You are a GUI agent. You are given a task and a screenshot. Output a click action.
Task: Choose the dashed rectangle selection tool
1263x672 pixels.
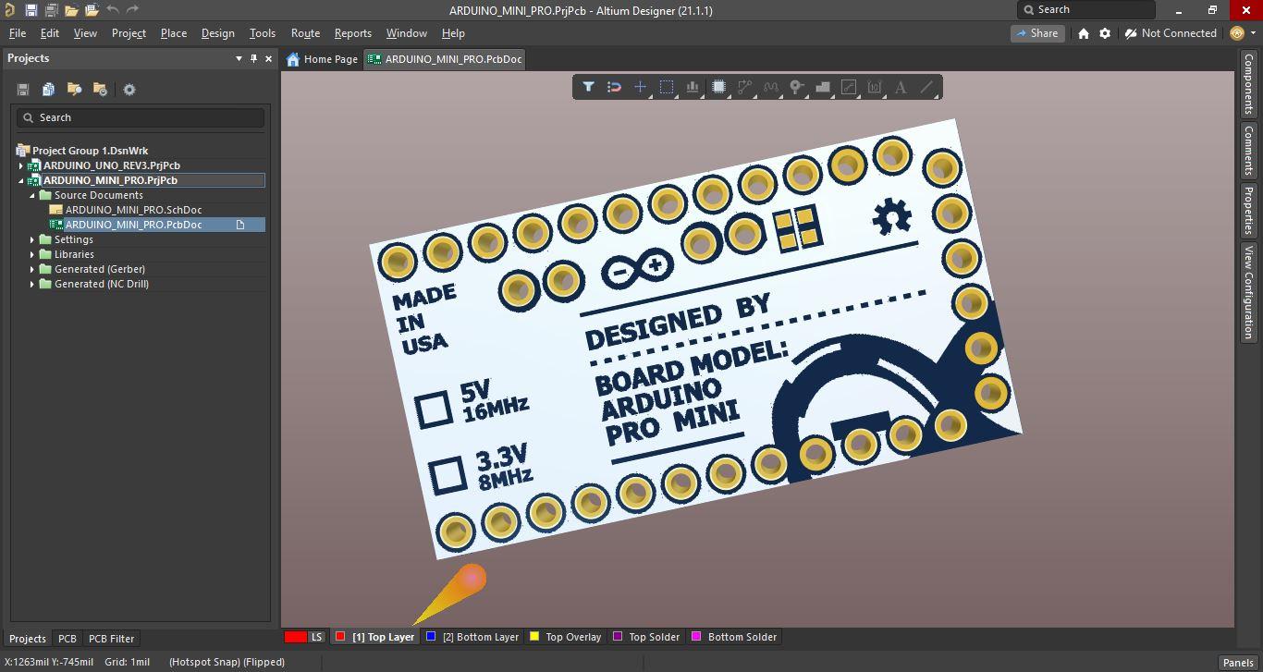[666, 87]
